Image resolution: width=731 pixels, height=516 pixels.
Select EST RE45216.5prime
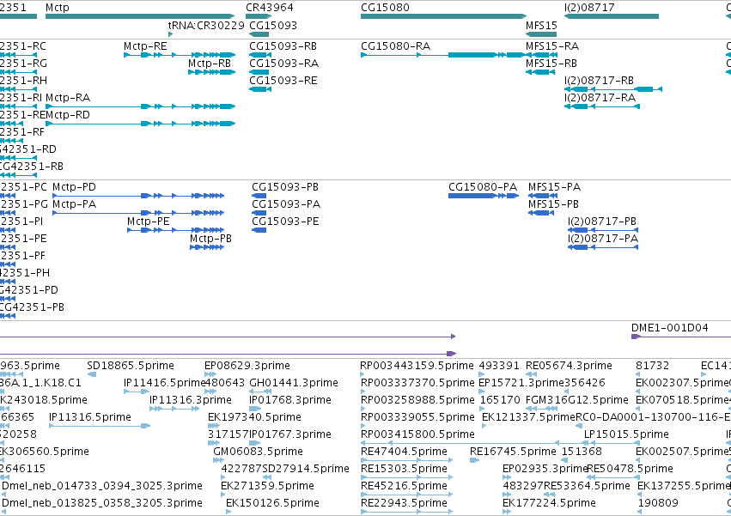(x=404, y=487)
